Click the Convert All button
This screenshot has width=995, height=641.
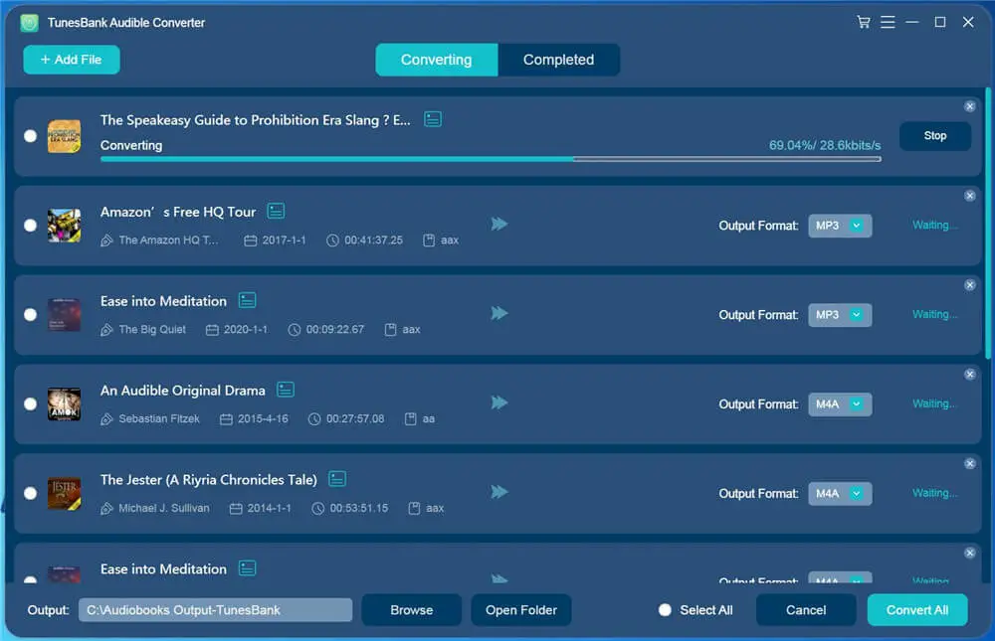pos(917,610)
